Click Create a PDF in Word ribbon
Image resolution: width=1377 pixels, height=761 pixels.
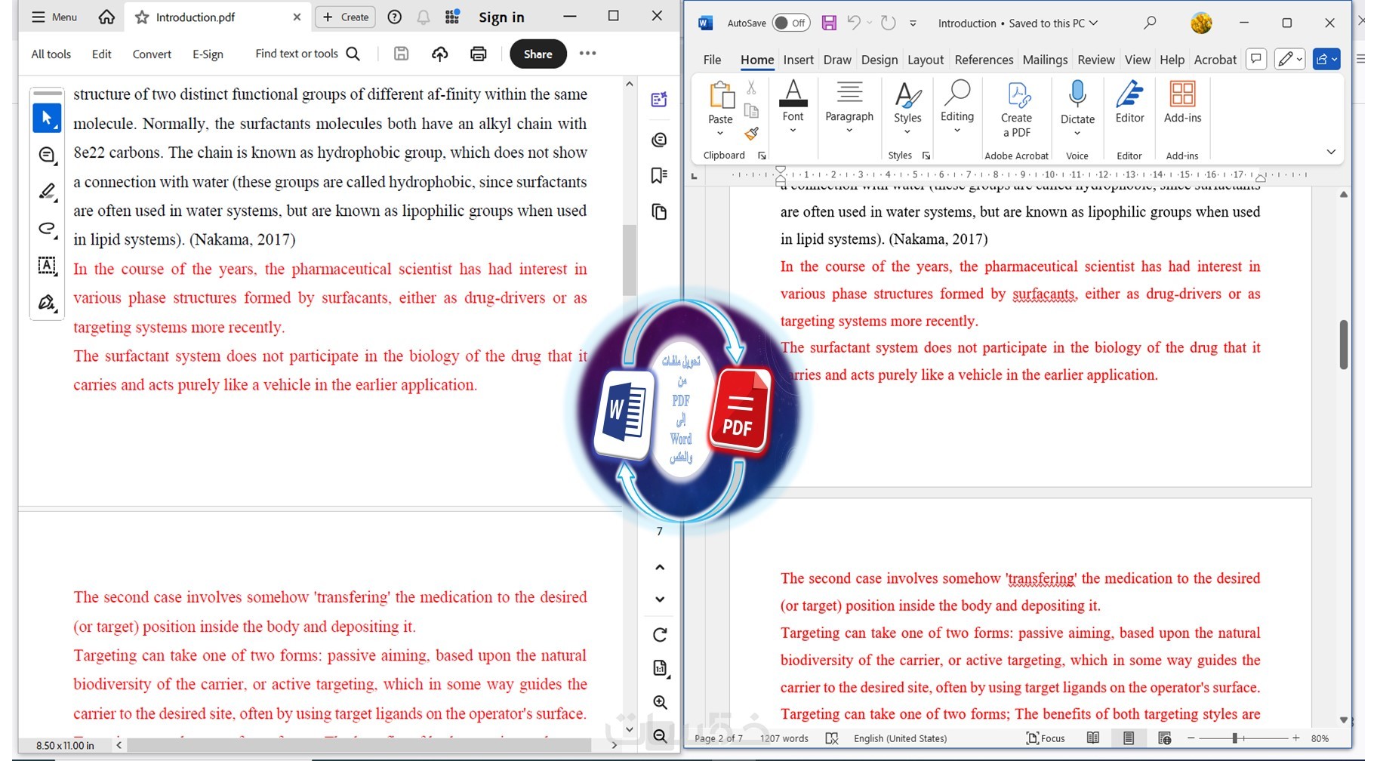coord(1016,109)
